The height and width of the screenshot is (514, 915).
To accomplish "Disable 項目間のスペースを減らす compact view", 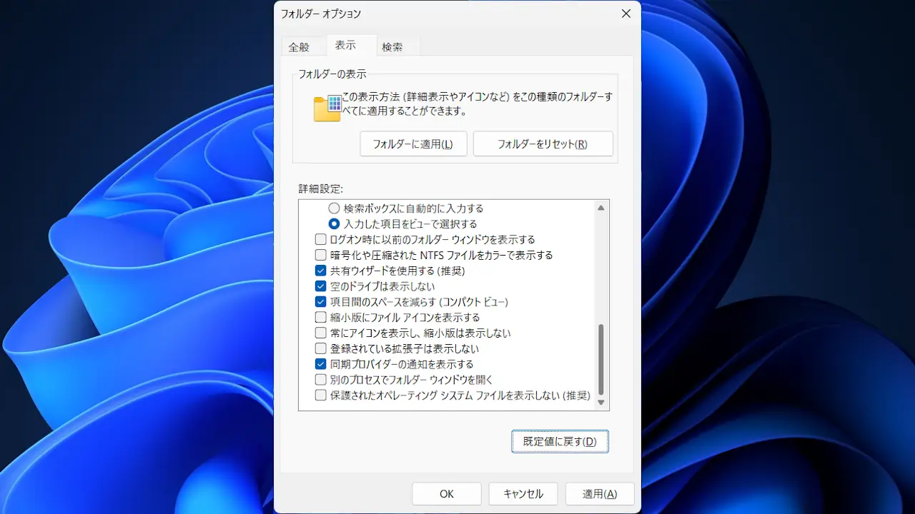I will (321, 302).
